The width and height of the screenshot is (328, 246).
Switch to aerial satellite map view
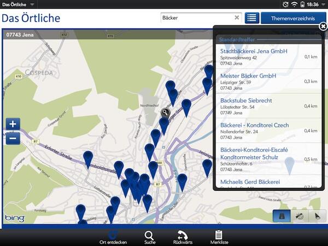tap(300, 216)
